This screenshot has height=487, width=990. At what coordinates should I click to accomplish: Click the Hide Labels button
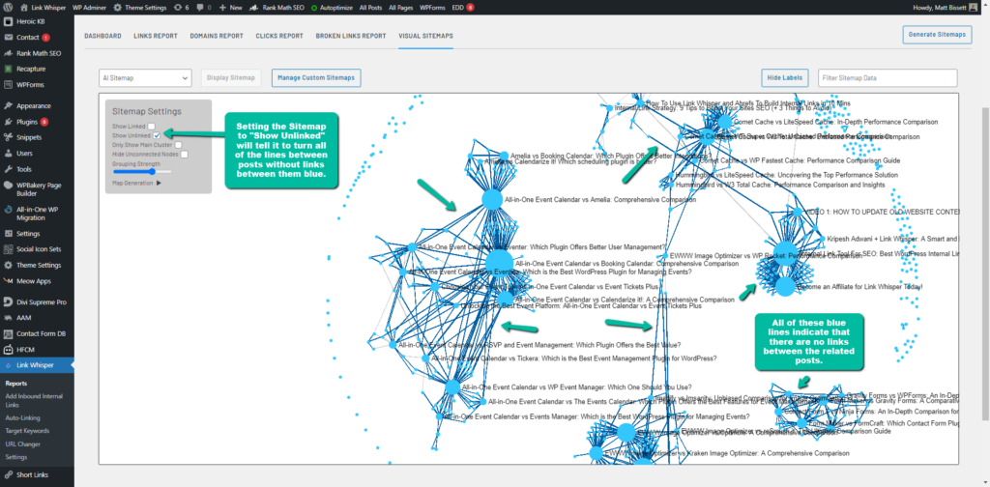click(x=785, y=77)
